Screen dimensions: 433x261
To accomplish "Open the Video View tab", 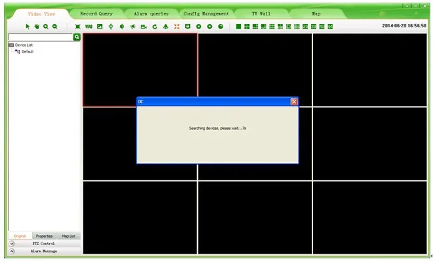I will 41,14.
